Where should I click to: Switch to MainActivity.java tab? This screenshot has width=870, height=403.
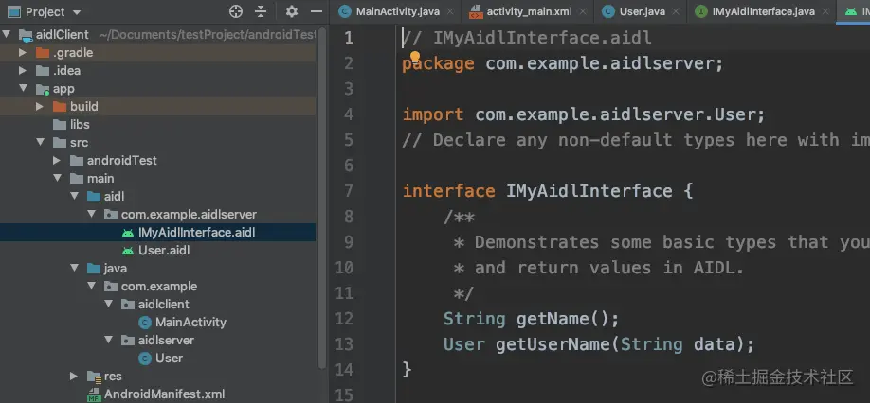(x=397, y=11)
